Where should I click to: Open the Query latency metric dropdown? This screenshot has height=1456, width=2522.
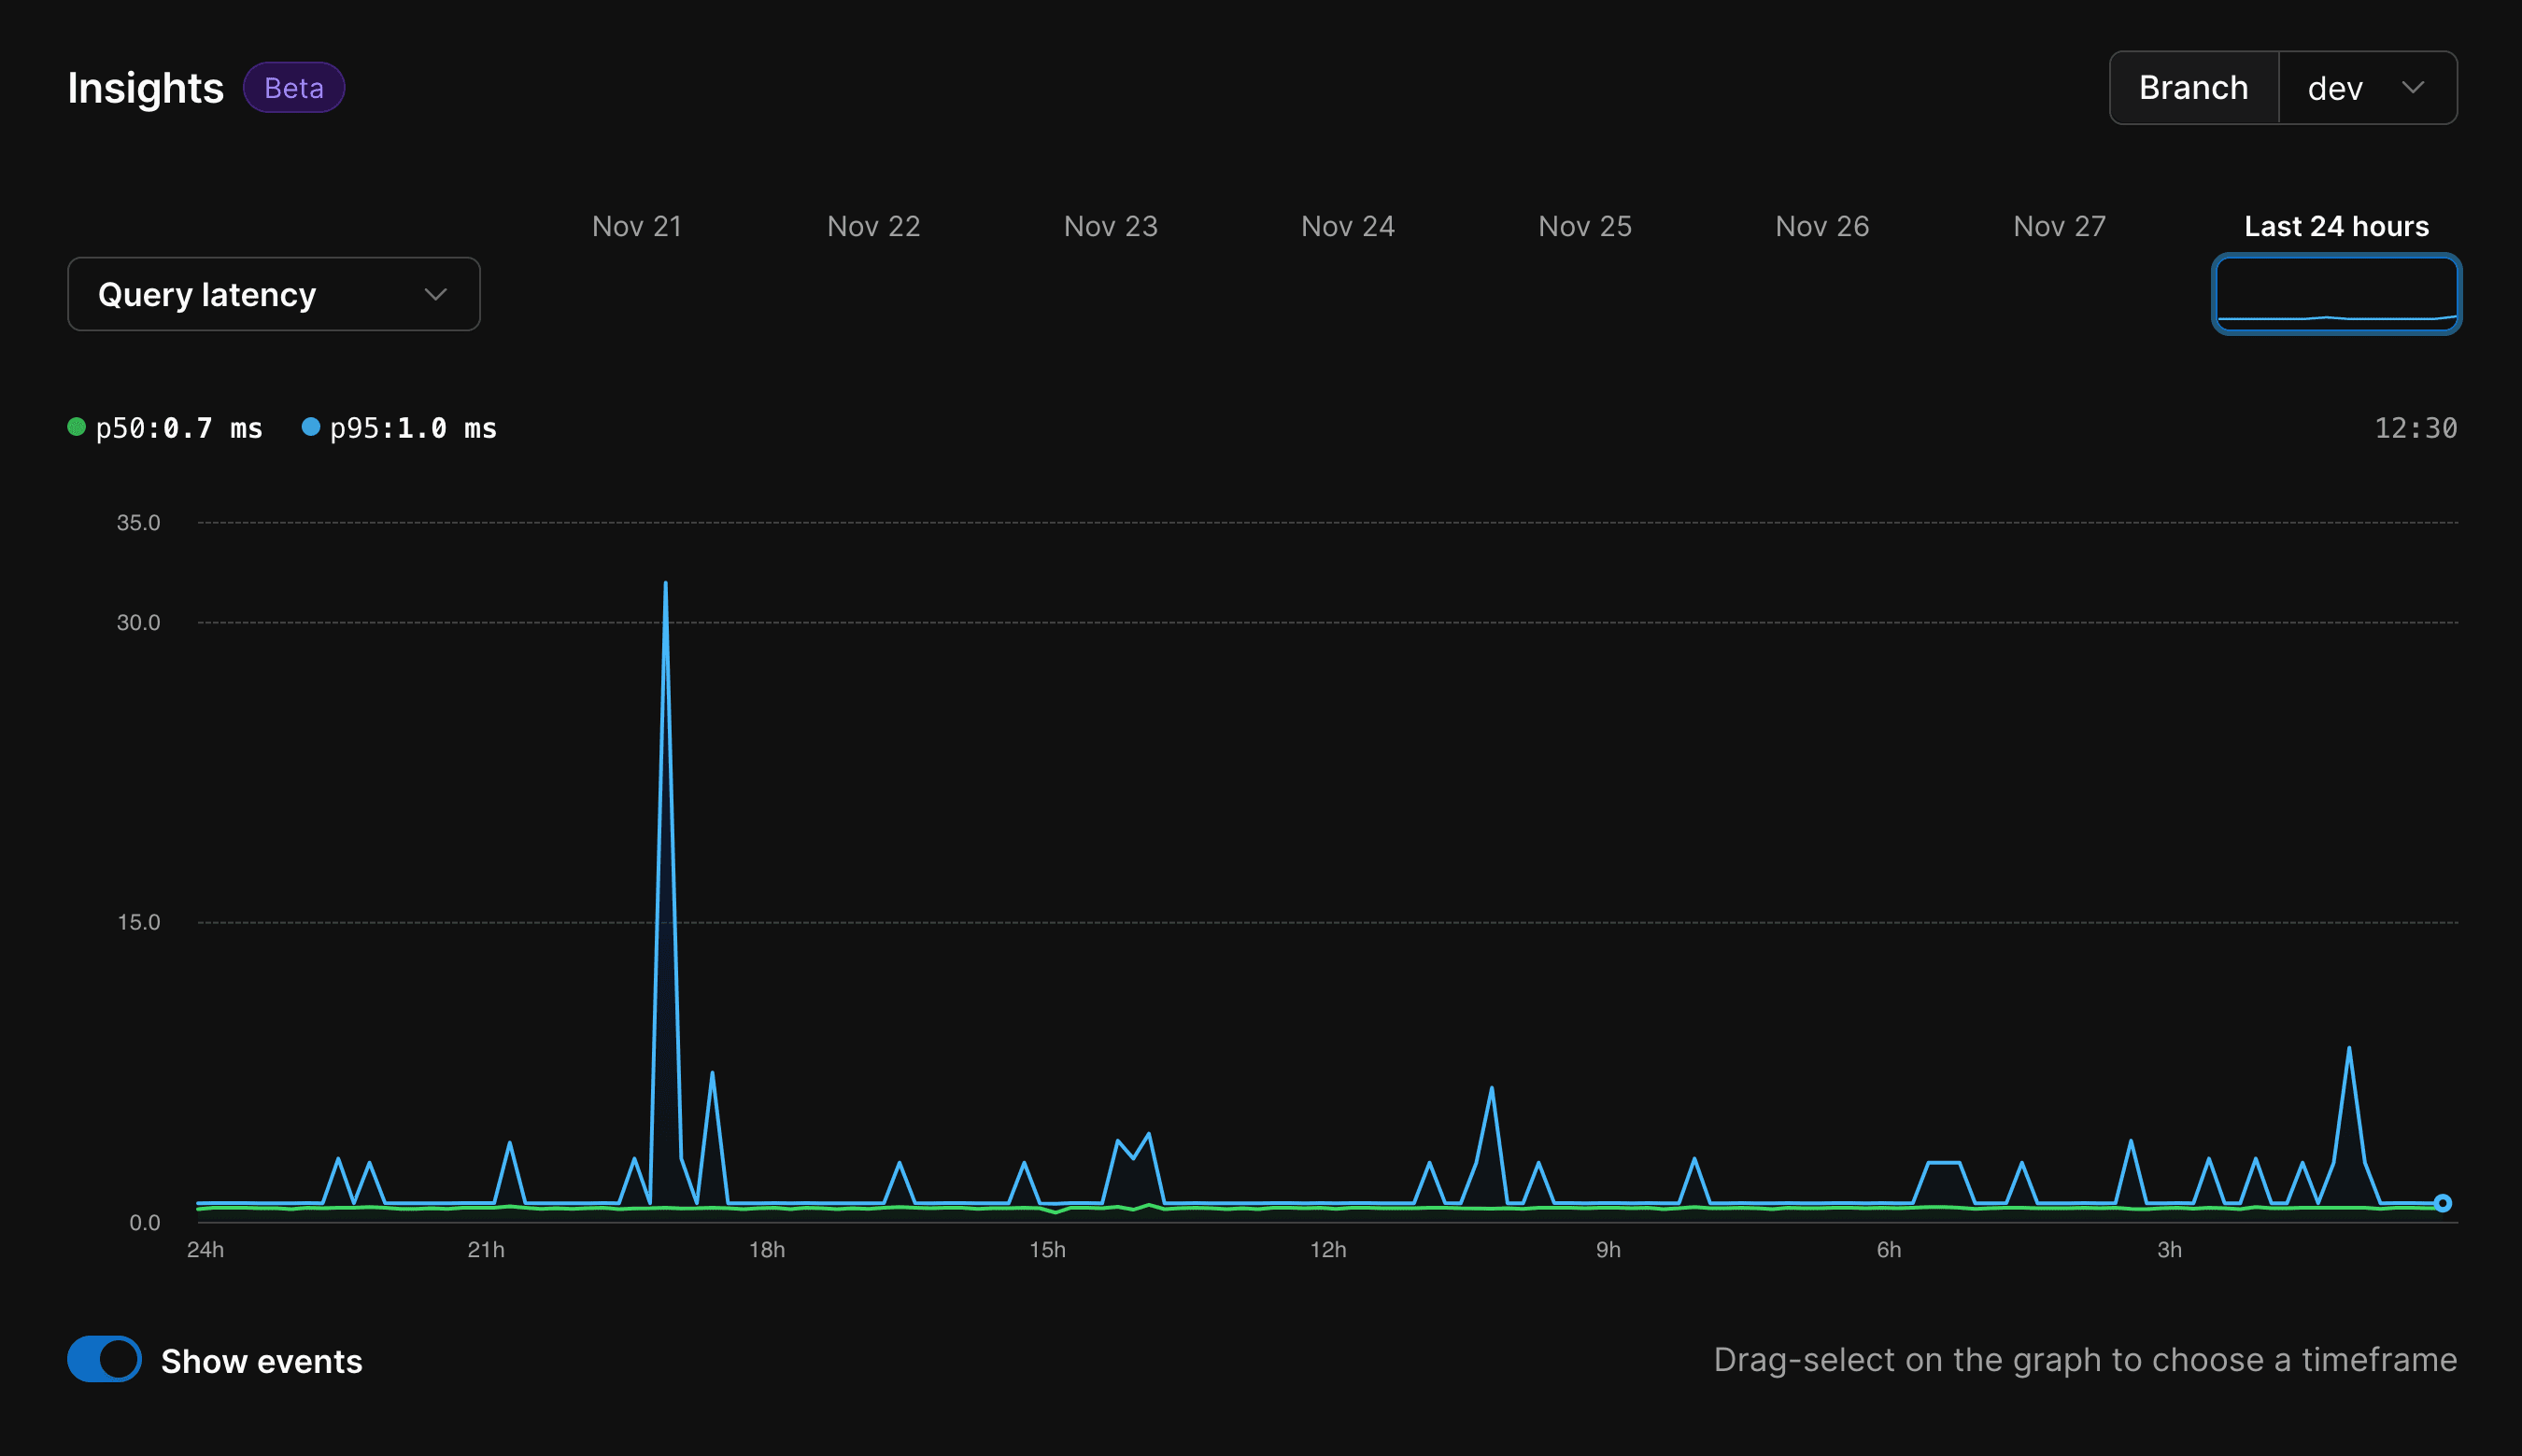tap(275, 294)
